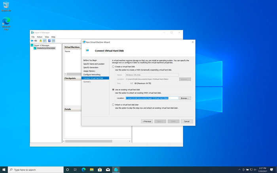
Task: Click the Hyper-V Manager taskbar icon
Action: [x=116, y=170]
